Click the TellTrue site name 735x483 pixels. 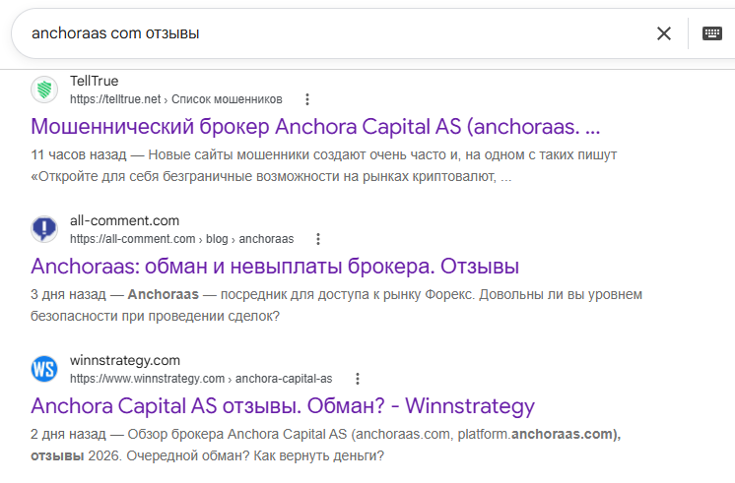pyautogui.click(x=95, y=81)
